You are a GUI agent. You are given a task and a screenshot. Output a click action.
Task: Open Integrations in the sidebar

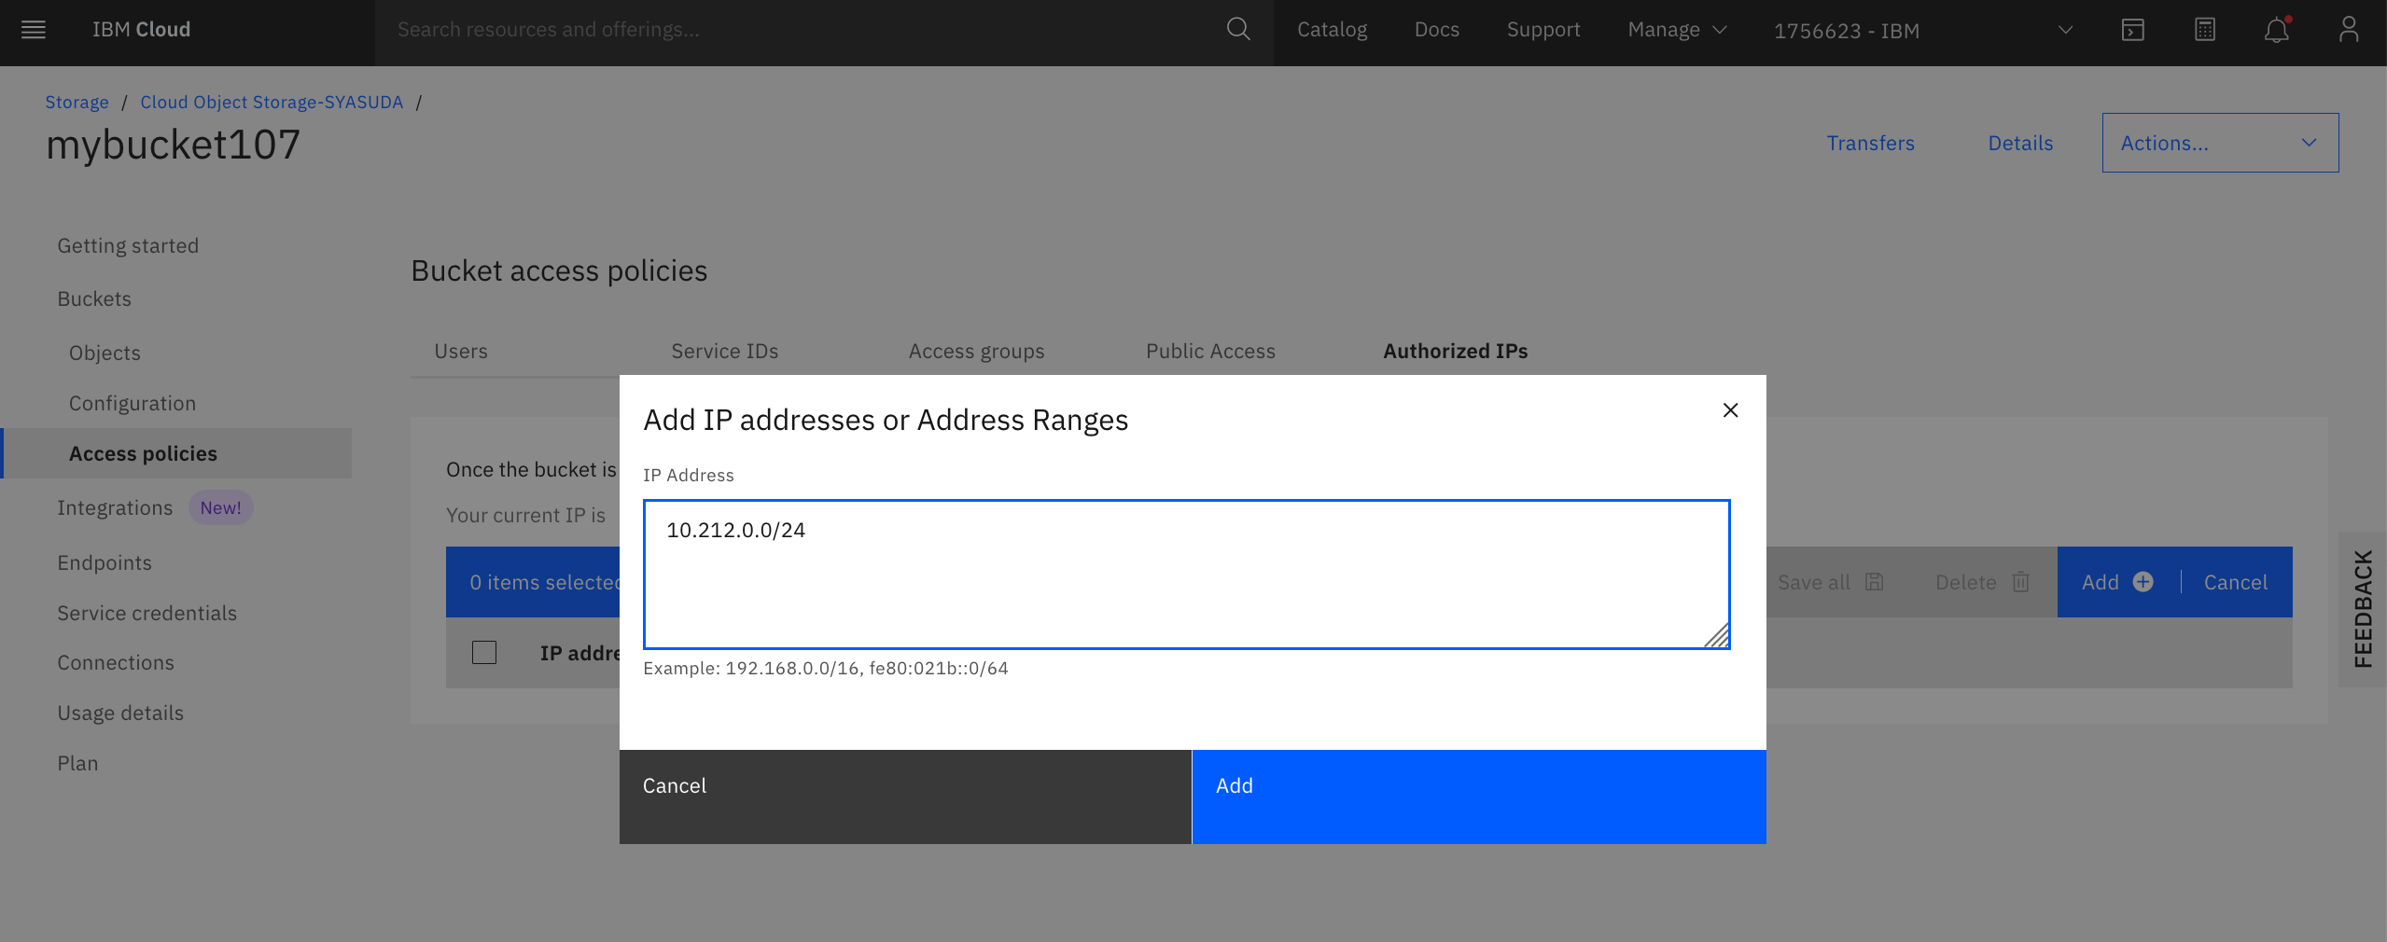115,508
